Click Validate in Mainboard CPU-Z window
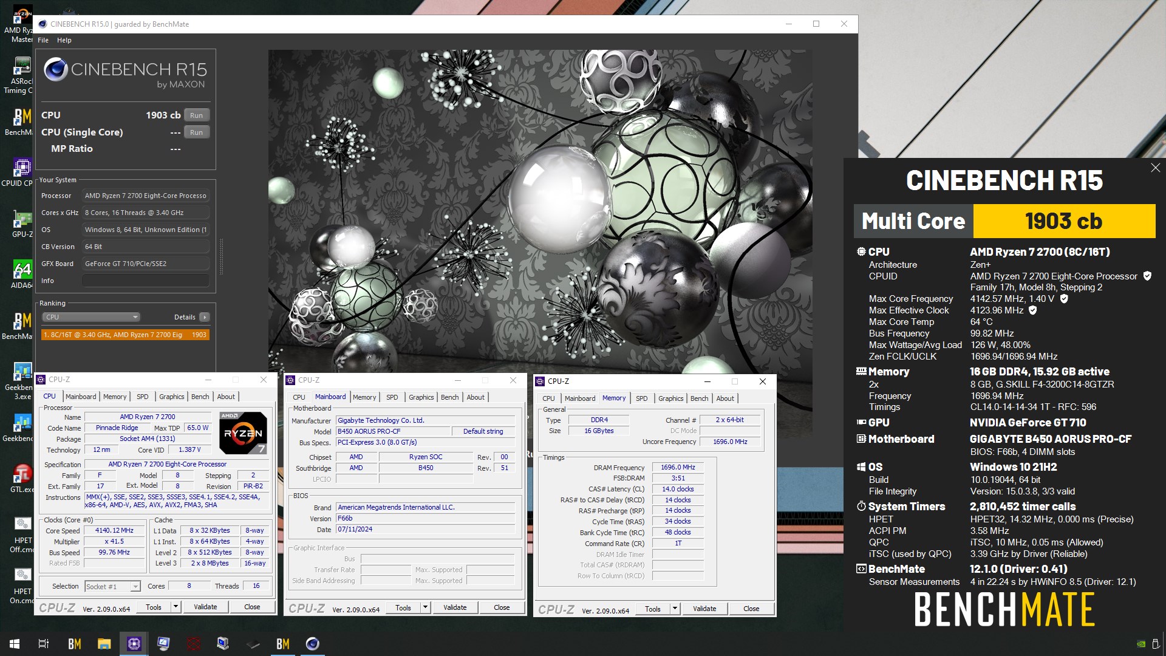 455,607
